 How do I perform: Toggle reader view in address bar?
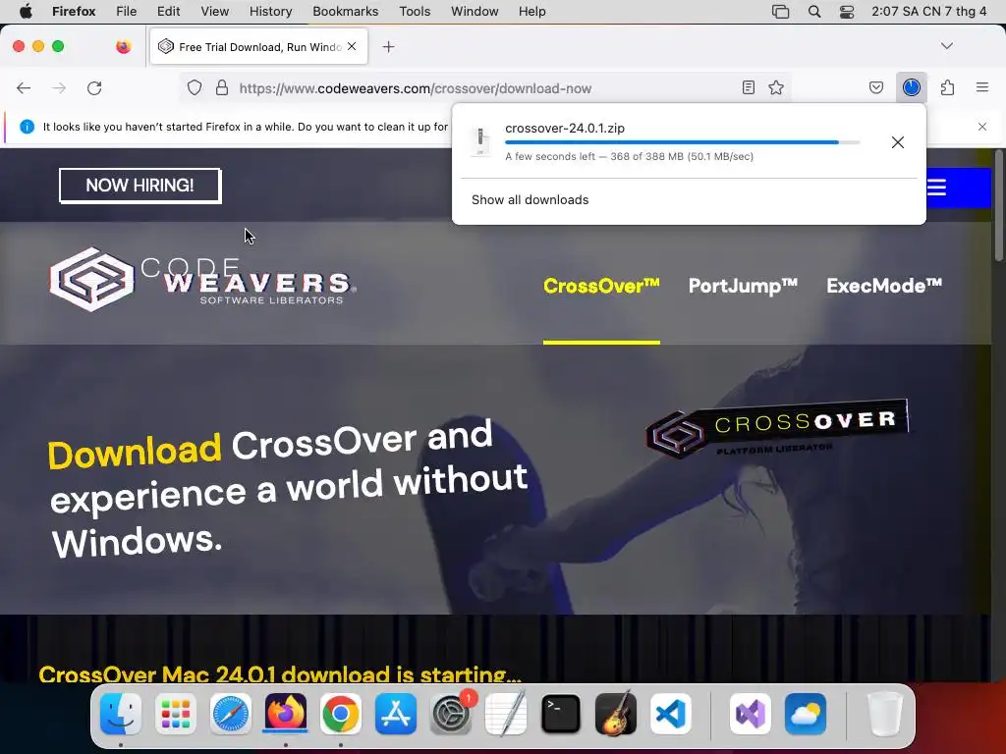[748, 87]
